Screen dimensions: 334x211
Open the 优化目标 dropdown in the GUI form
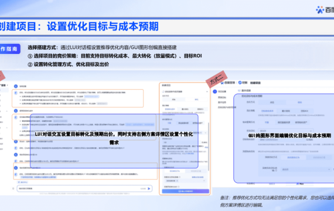point(286,131)
